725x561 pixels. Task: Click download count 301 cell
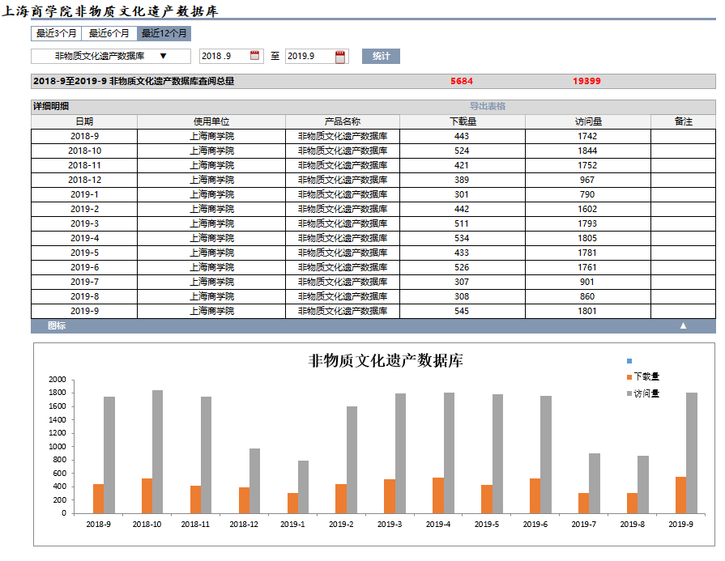pos(462,194)
